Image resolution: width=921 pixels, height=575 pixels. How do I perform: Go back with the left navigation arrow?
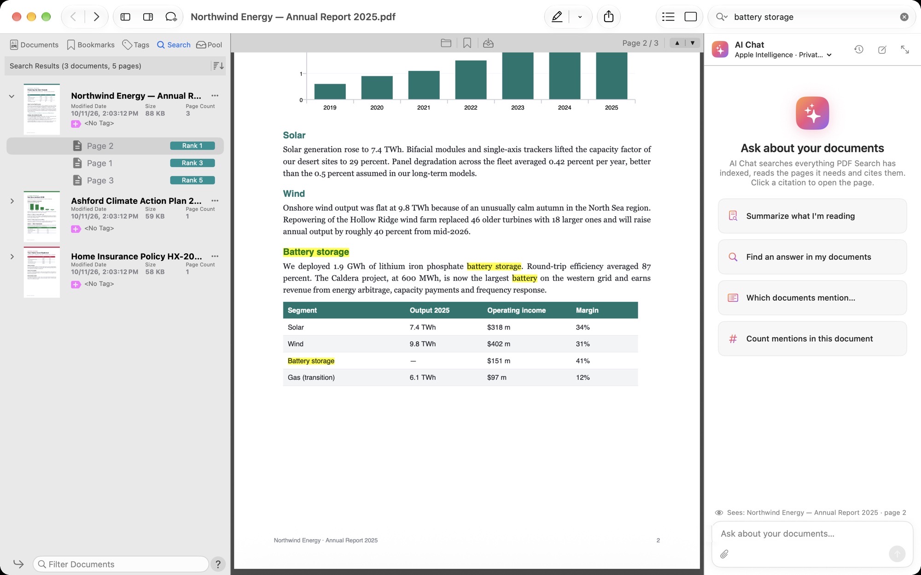73,17
